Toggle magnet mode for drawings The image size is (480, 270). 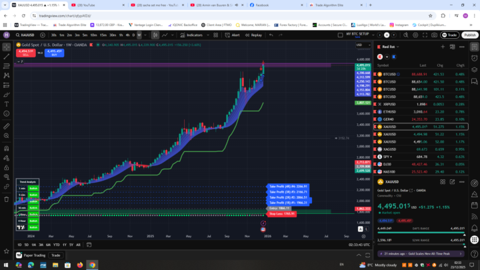tap(7, 149)
